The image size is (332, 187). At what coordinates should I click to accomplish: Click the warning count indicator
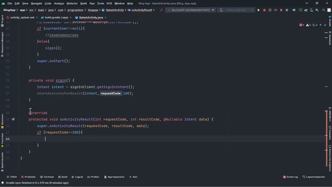coord(308,25)
